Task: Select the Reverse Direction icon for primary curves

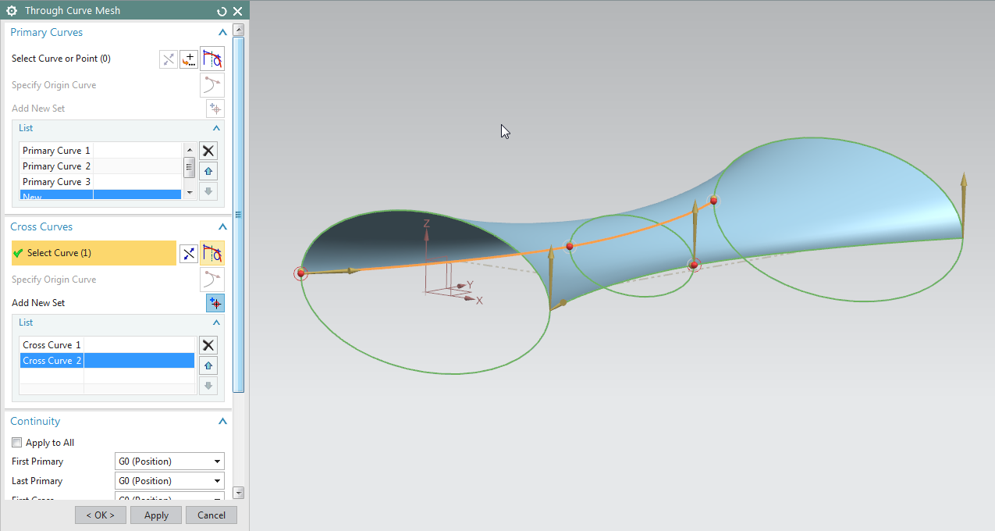Action: (x=168, y=59)
